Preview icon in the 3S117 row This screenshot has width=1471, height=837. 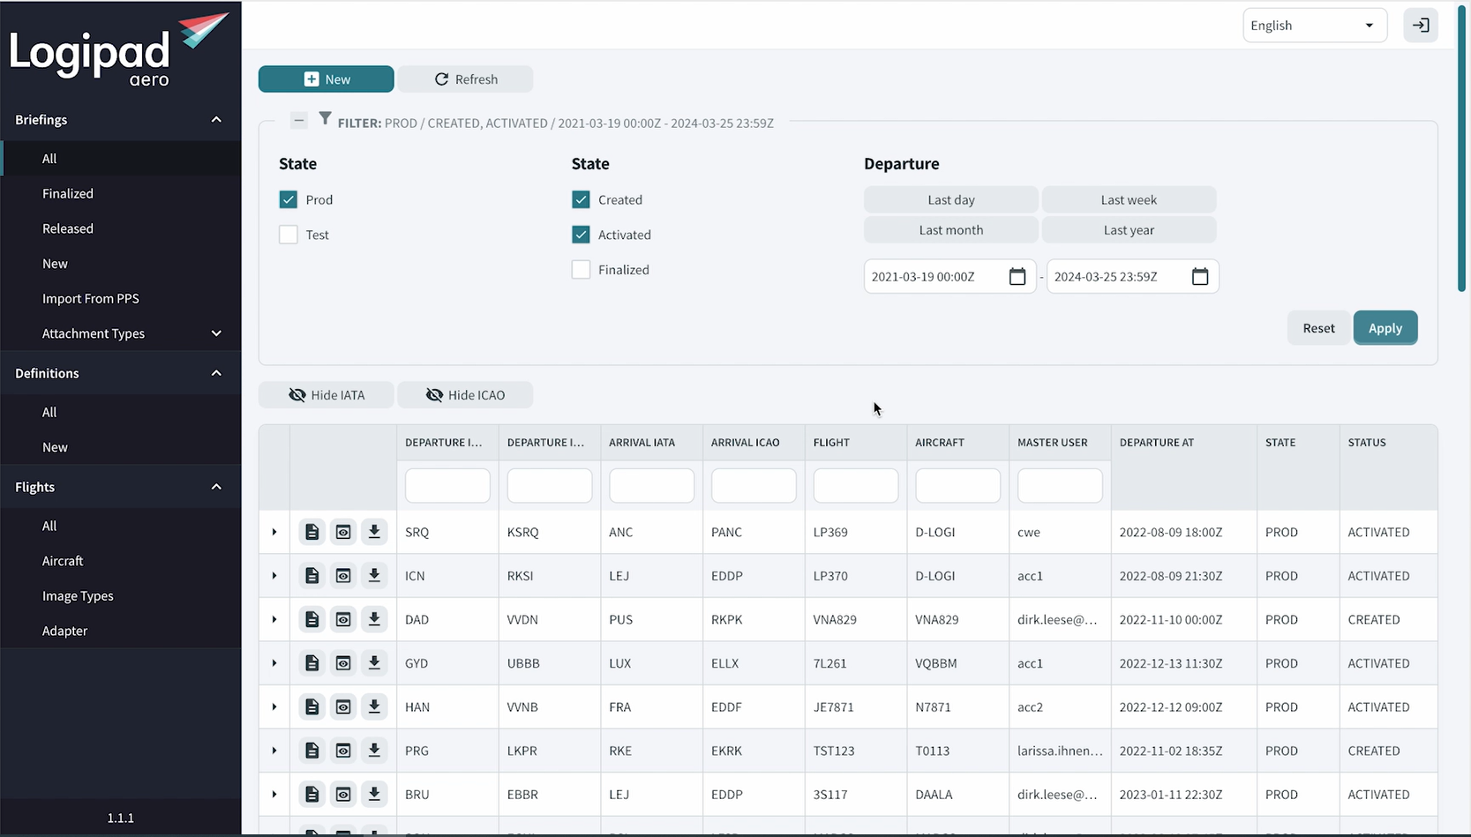pyautogui.click(x=343, y=795)
